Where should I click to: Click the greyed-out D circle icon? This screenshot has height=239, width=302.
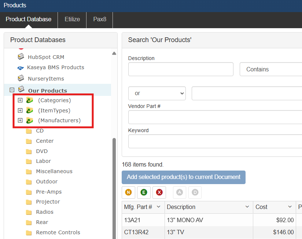(195, 193)
